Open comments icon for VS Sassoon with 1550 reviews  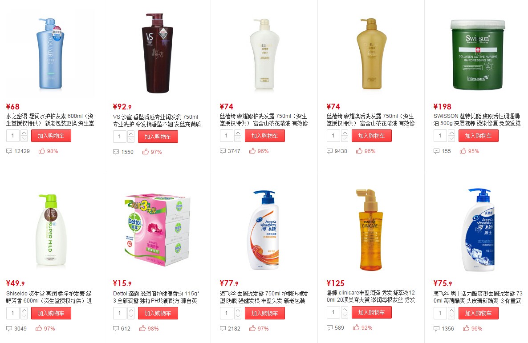[x=116, y=152]
